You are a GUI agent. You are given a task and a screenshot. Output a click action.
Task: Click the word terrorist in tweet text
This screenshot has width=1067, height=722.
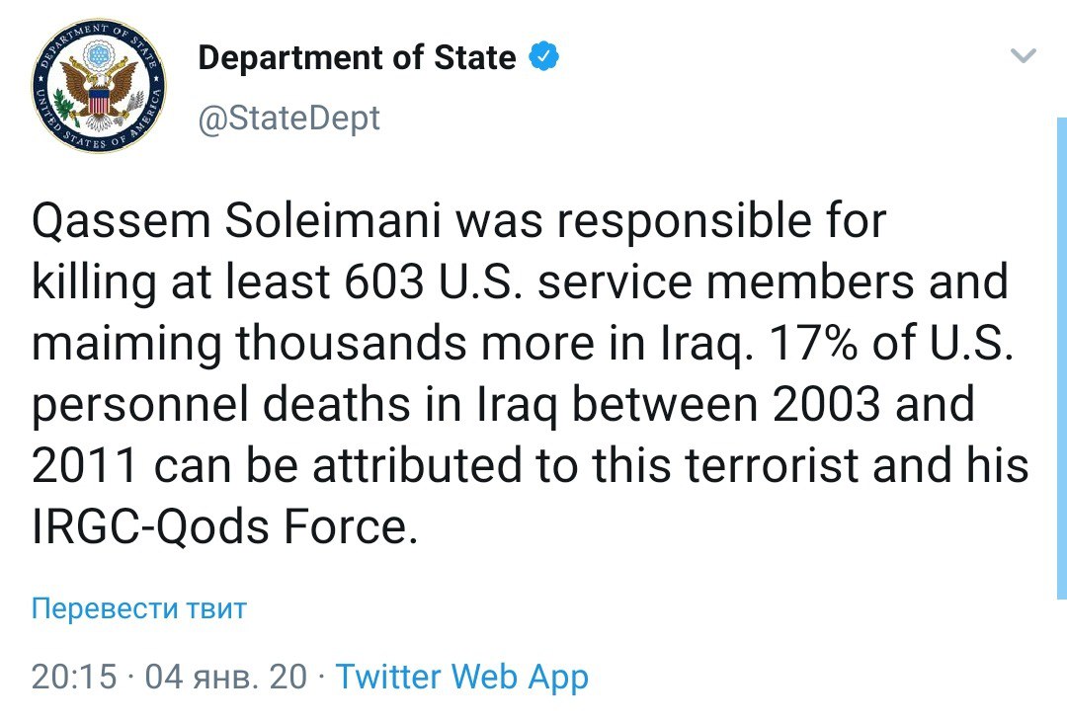772,465
